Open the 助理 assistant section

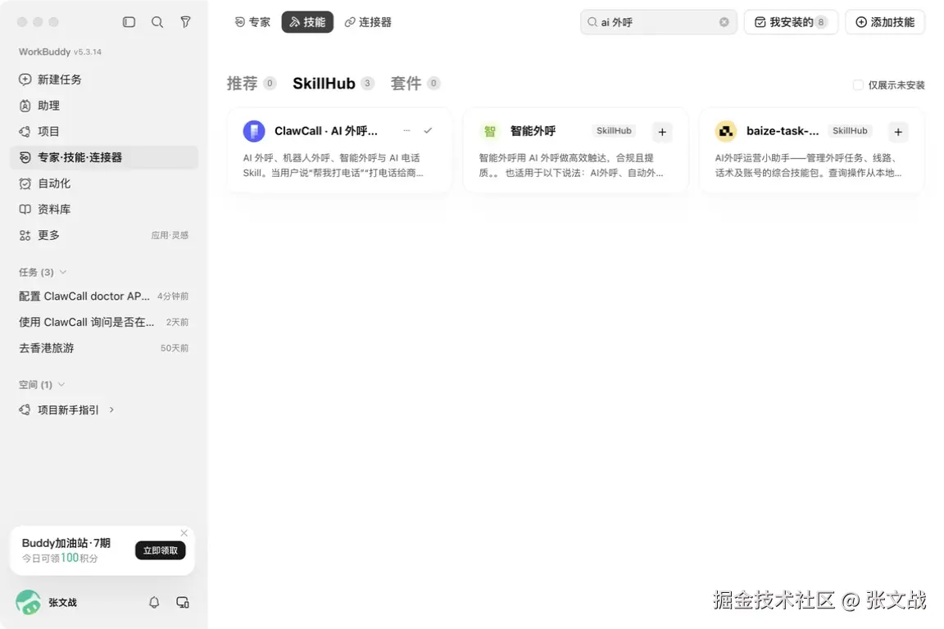click(x=104, y=106)
